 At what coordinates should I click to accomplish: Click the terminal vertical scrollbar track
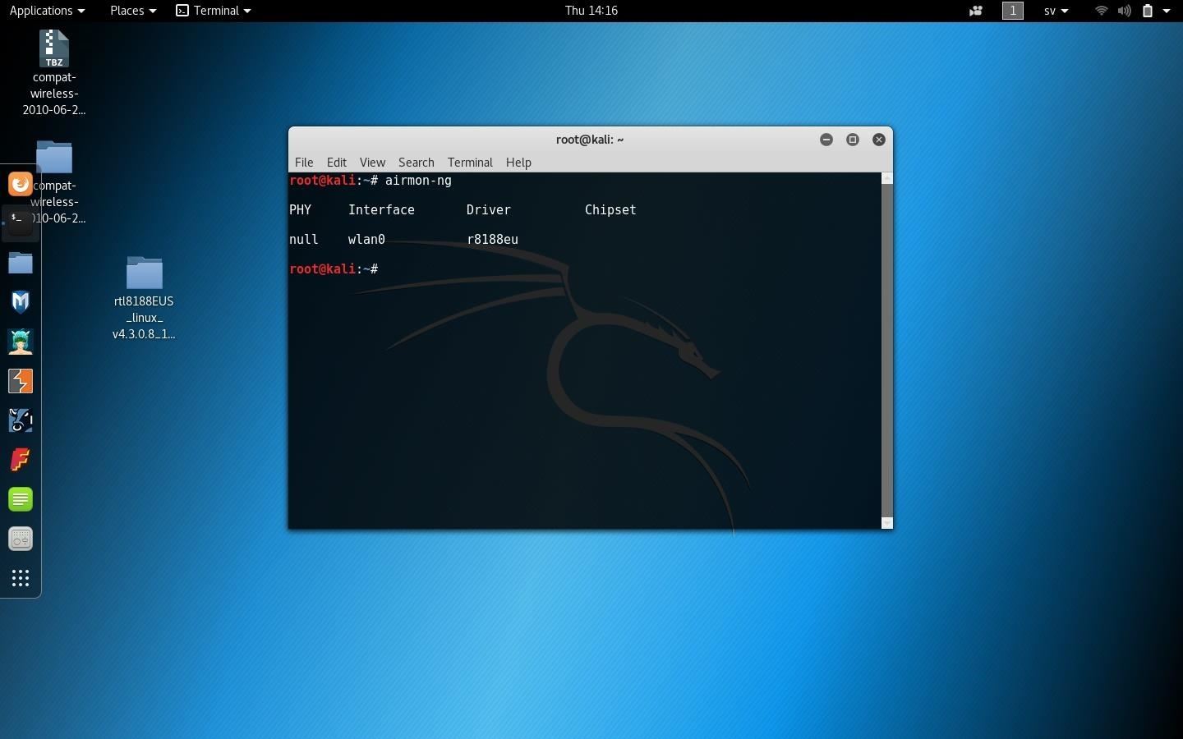click(x=887, y=351)
